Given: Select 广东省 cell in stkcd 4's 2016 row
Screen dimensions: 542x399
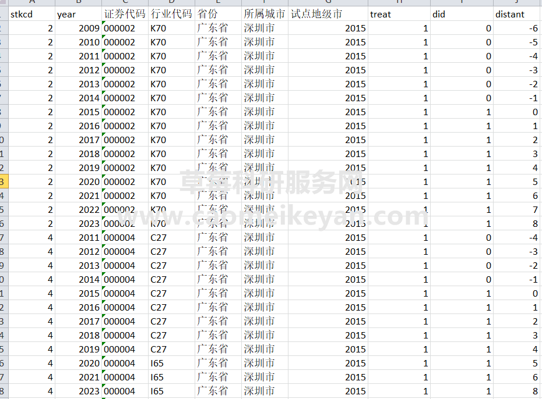Looking at the screenshot, I should pyautogui.click(x=218, y=307).
